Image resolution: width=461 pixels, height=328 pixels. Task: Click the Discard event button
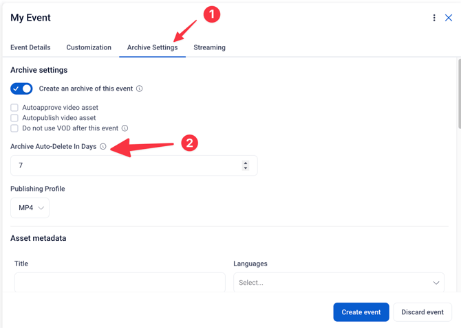(x=422, y=312)
